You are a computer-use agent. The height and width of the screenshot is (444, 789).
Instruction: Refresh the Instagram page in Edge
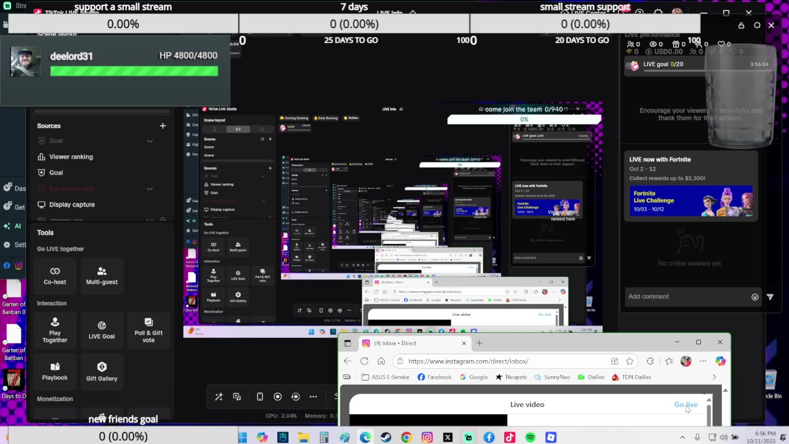(364, 361)
